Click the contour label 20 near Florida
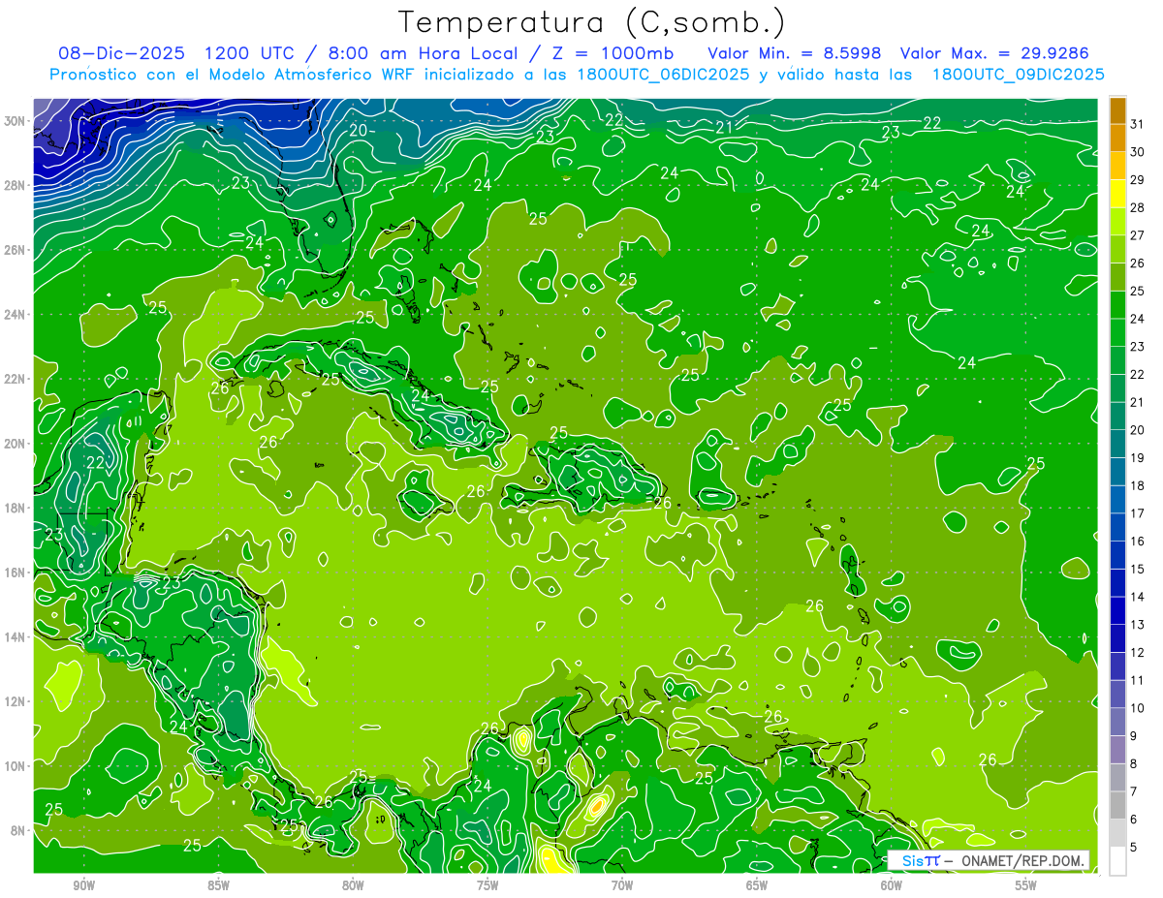This screenshot has height=898, width=1163. pyautogui.click(x=359, y=130)
